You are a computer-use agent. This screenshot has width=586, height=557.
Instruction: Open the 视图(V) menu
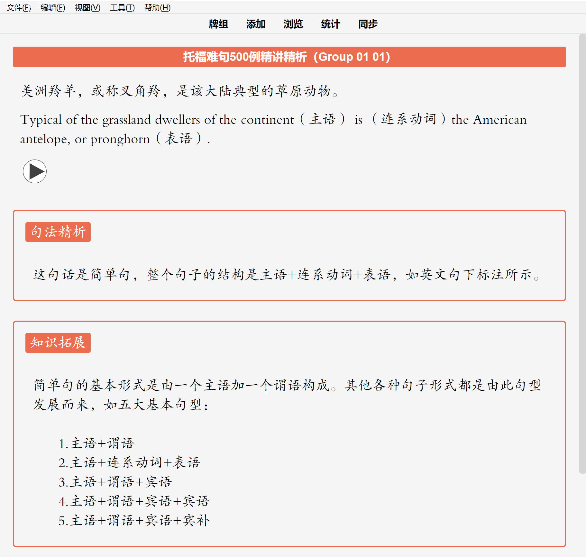87,8
